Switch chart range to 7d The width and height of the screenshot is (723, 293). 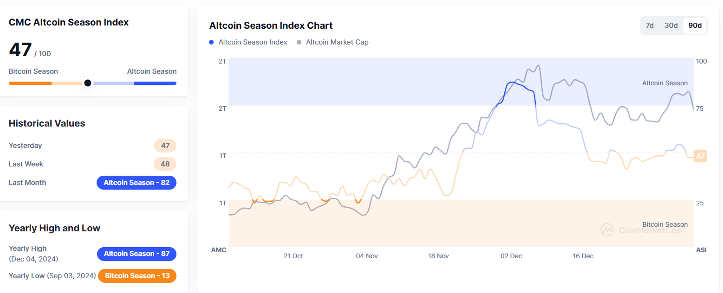click(650, 25)
